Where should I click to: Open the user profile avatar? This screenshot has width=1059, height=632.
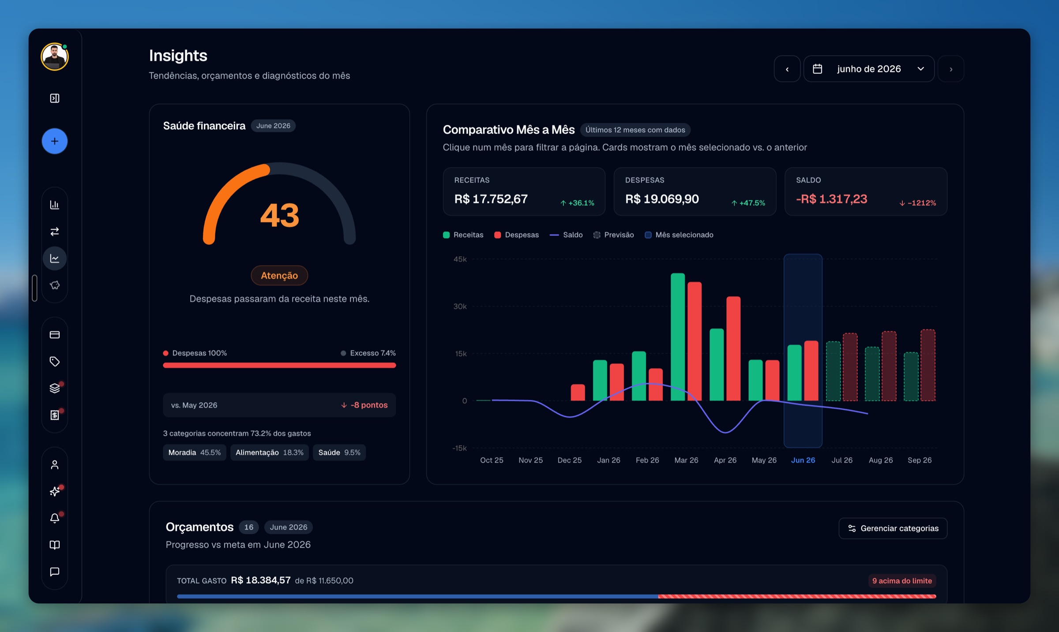[x=55, y=57]
